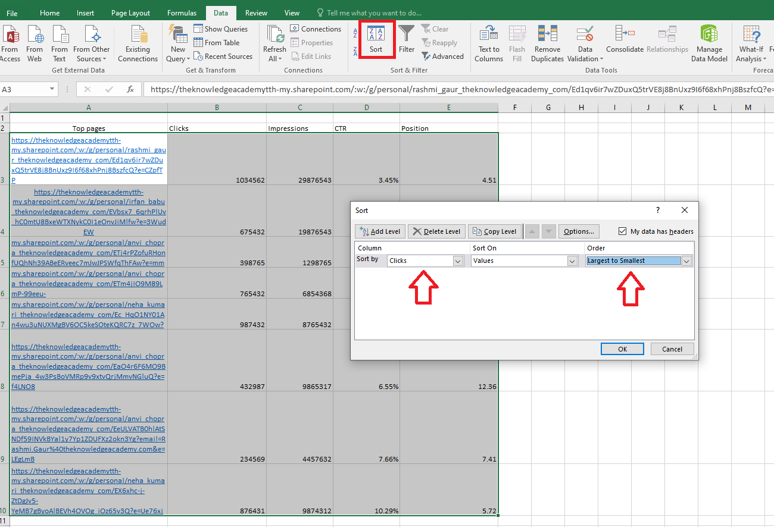The height and width of the screenshot is (527, 774).
Task: Switch to the Formulas ribbon tab
Action: [x=182, y=12]
